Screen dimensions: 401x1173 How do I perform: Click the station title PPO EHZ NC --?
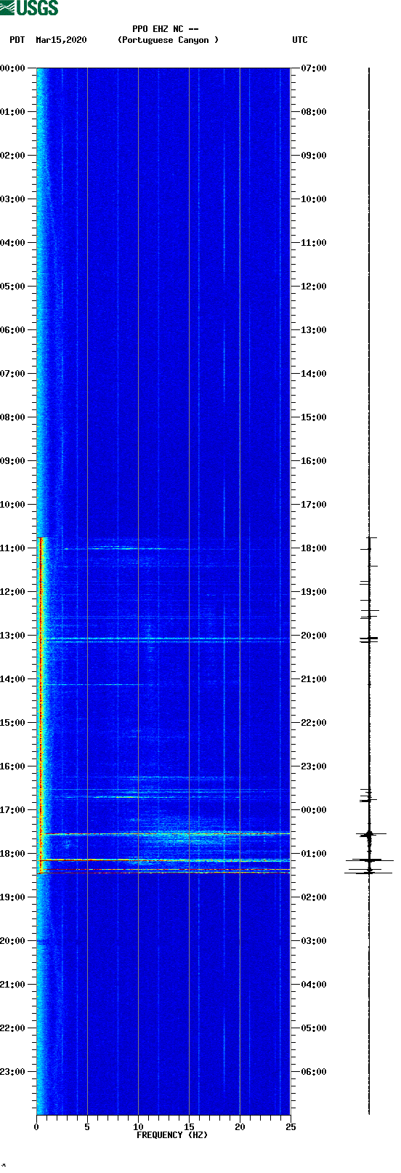(x=166, y=29)
